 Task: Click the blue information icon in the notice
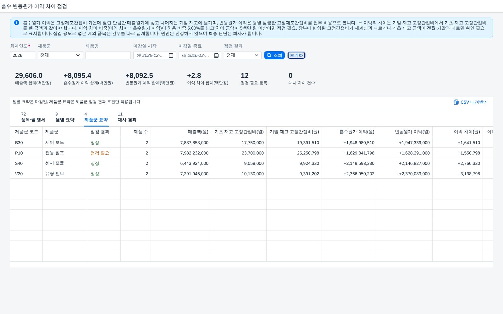[x=17, y=23]
